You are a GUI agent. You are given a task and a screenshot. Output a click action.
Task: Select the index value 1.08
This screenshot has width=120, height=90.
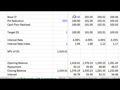click(x=87, y=44)
